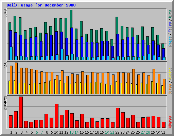
Task: Click day label '23' on x-axis
Action: click(x=122, y=132)
